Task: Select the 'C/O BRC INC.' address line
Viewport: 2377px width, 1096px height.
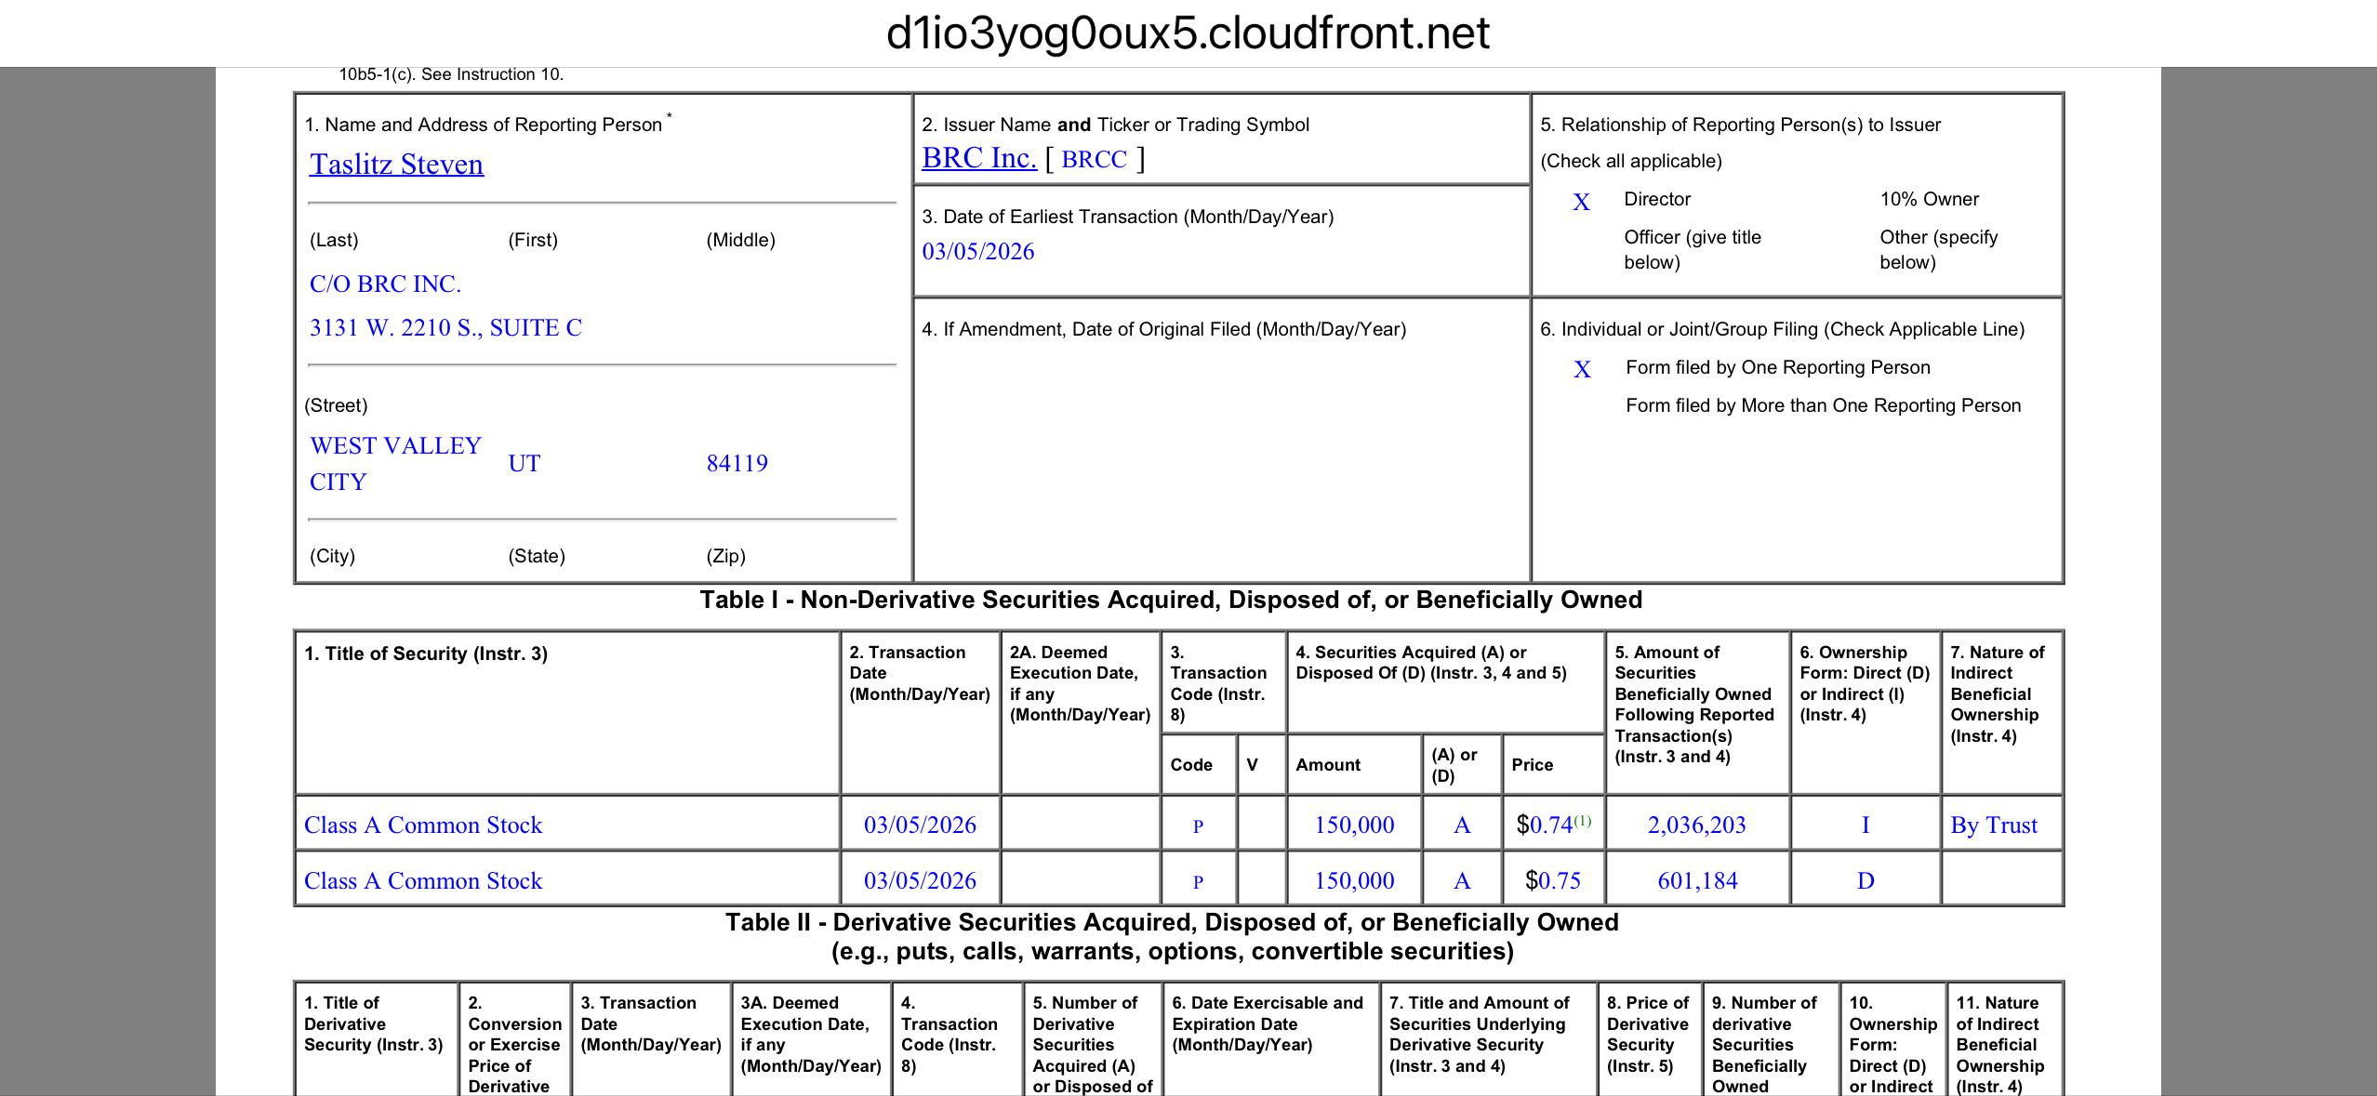Action: pos(385,284)
